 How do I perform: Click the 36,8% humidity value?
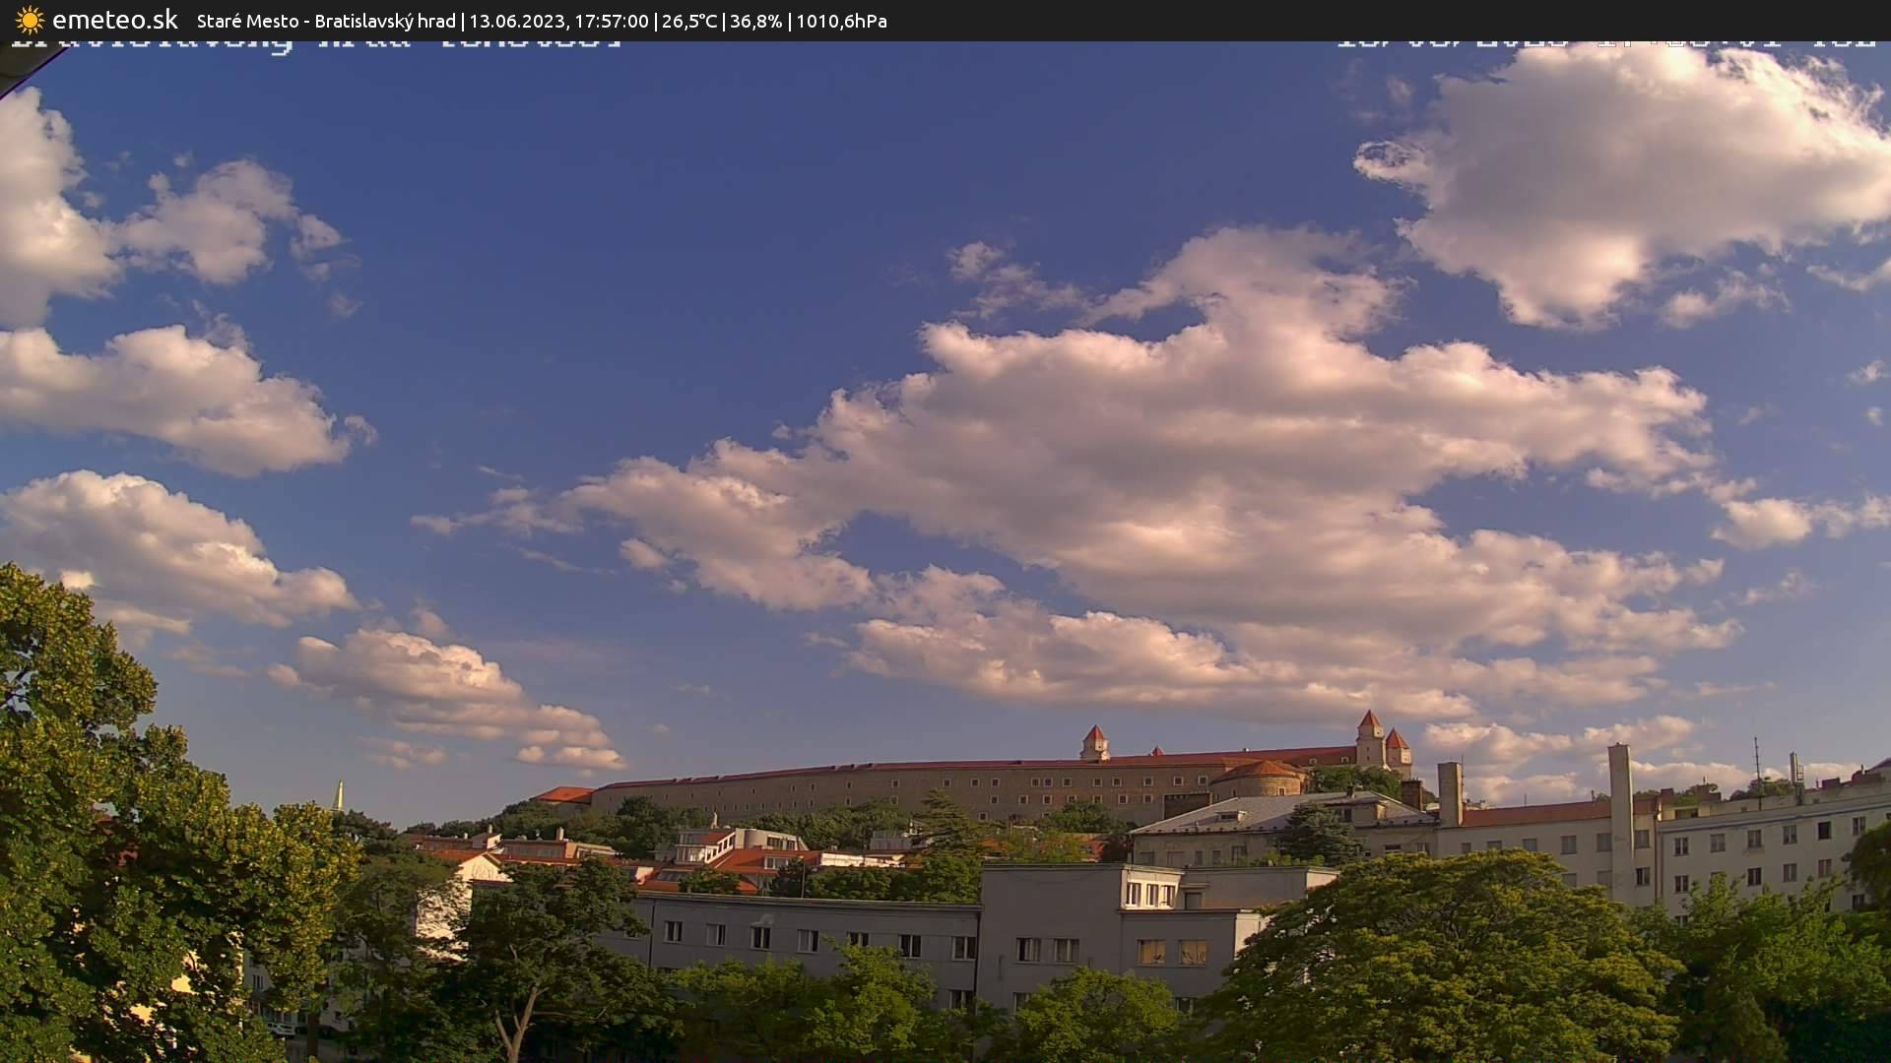coord(756,21)
